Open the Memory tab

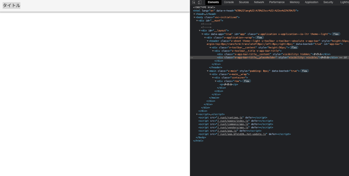(295, 2)
